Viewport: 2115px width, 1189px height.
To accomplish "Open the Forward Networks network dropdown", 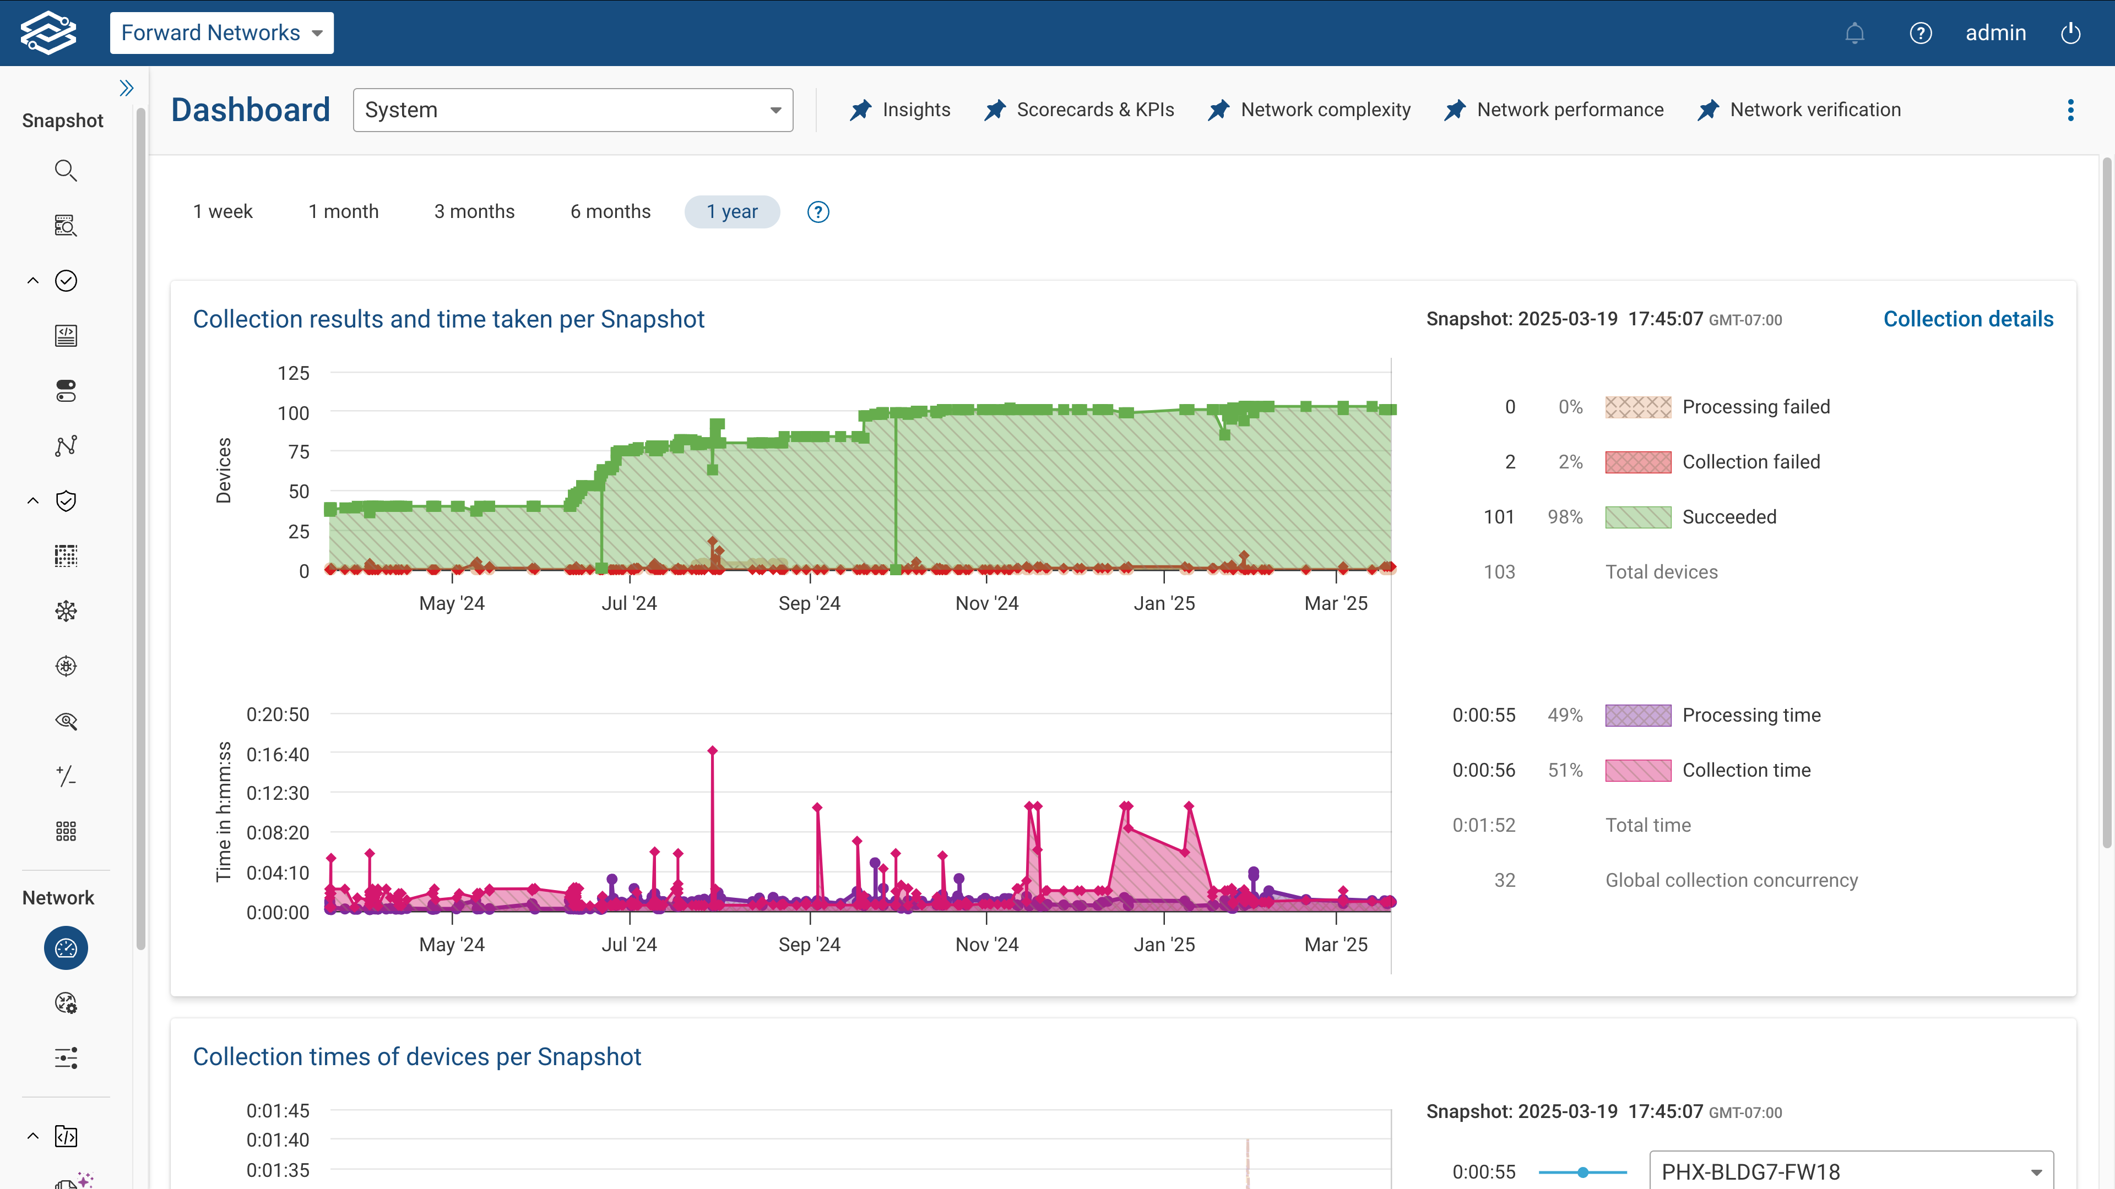I will click(x=221, y=33).
